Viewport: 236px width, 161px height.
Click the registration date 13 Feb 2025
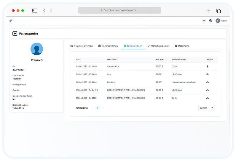coord(18,108)
